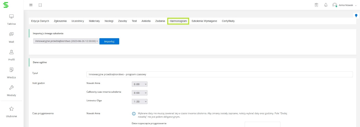Toggle fullscreen mode icon
This screenshot has height=127, width=360.
(x=40, y=5)
